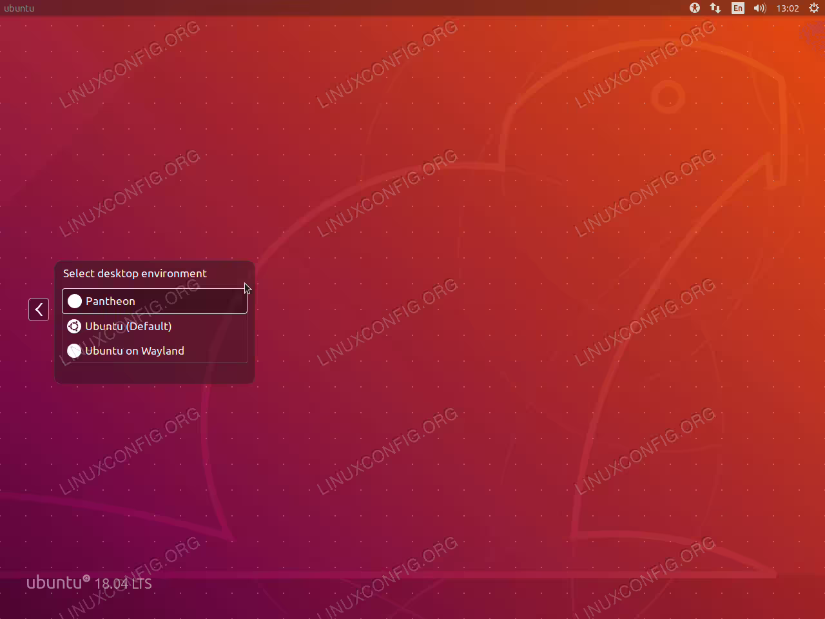Image resolution: width=825 pixels, height=619 pixels.
Task: Click the 13:02 clock indicator
Action: 788,8
